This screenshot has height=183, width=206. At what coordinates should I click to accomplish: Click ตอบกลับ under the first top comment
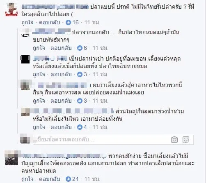point(50,22)
